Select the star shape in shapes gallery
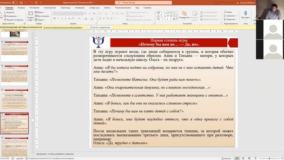284x160 pixels. pyautogui.click(x=174, y=19)
